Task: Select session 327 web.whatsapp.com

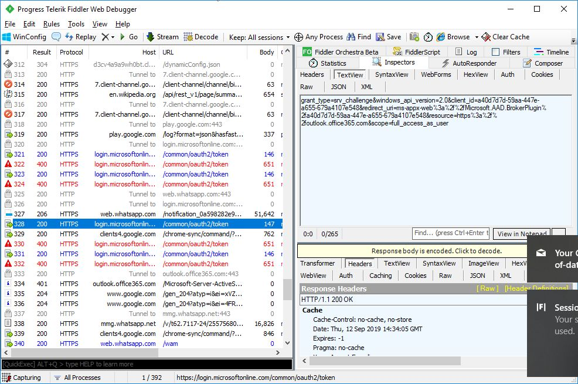Action: tap(142, 214)
